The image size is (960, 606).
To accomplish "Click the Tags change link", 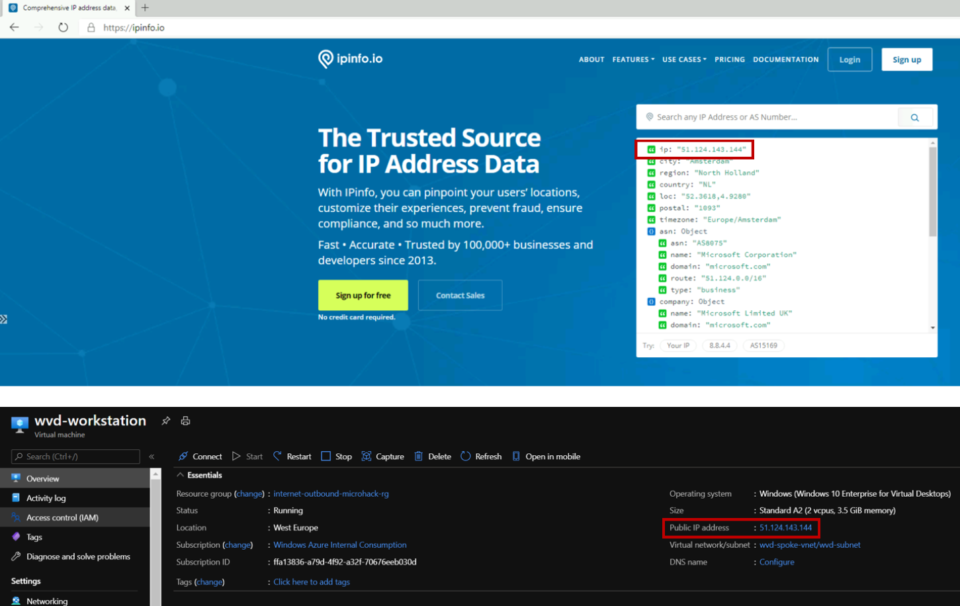I will pyautogui.click(x=209, y=582).
